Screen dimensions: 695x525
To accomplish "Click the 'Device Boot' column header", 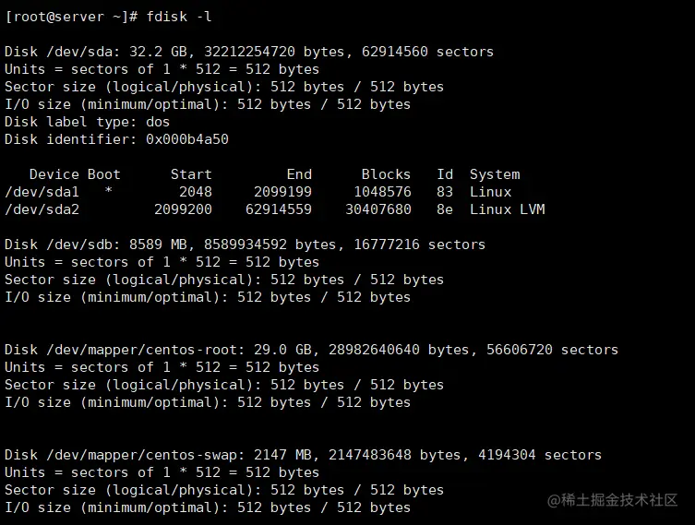I will [x=75, y=174].
